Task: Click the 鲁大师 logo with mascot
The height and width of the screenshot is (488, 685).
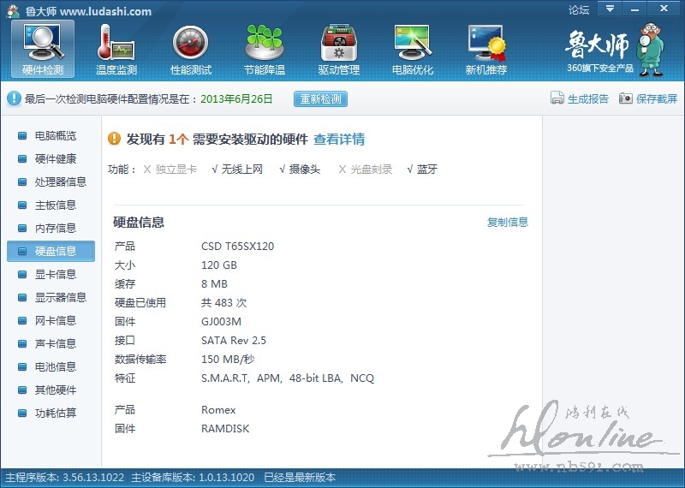Action: [615, 51]
